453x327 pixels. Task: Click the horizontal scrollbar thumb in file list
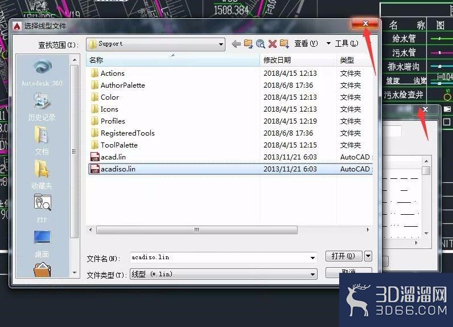[x=197, y=230]
